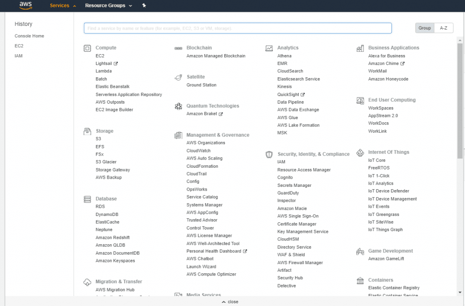Click the AWS logo
This screenshot has height=306, width=465.
(x=26, y=5)
